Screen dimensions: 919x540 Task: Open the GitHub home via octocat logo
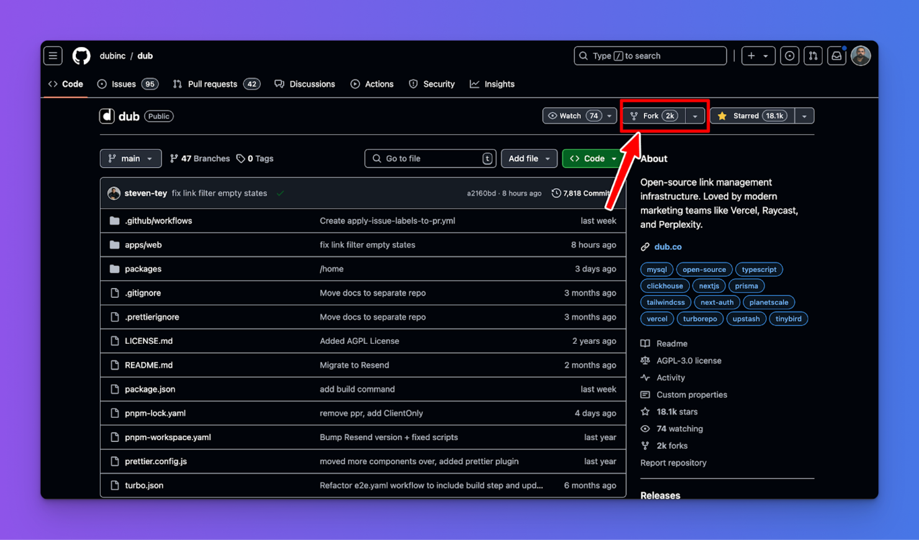pos(81,56)
